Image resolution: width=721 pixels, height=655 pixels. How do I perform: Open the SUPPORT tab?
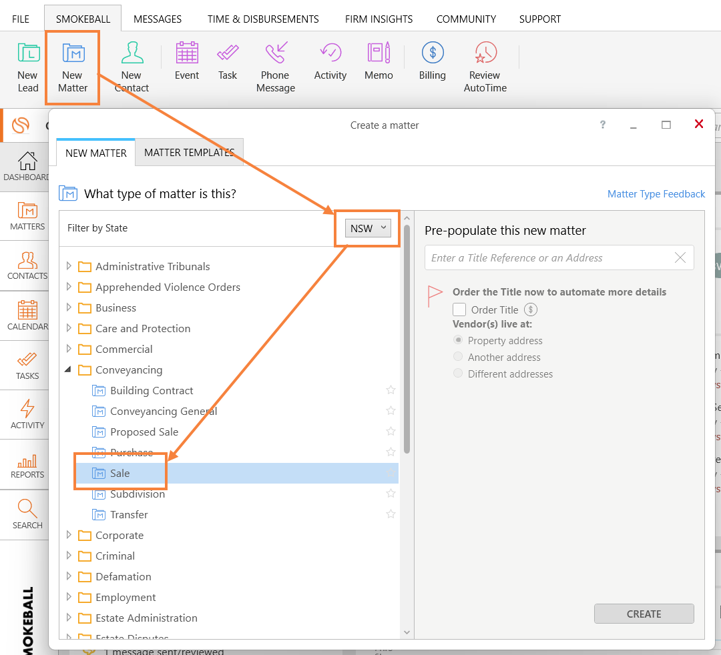point(540,19)
